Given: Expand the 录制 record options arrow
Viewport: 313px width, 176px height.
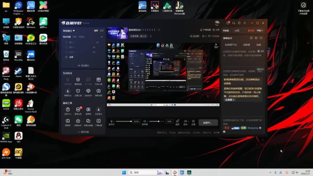Looking at the screenshot, I should tap(188, 121).
